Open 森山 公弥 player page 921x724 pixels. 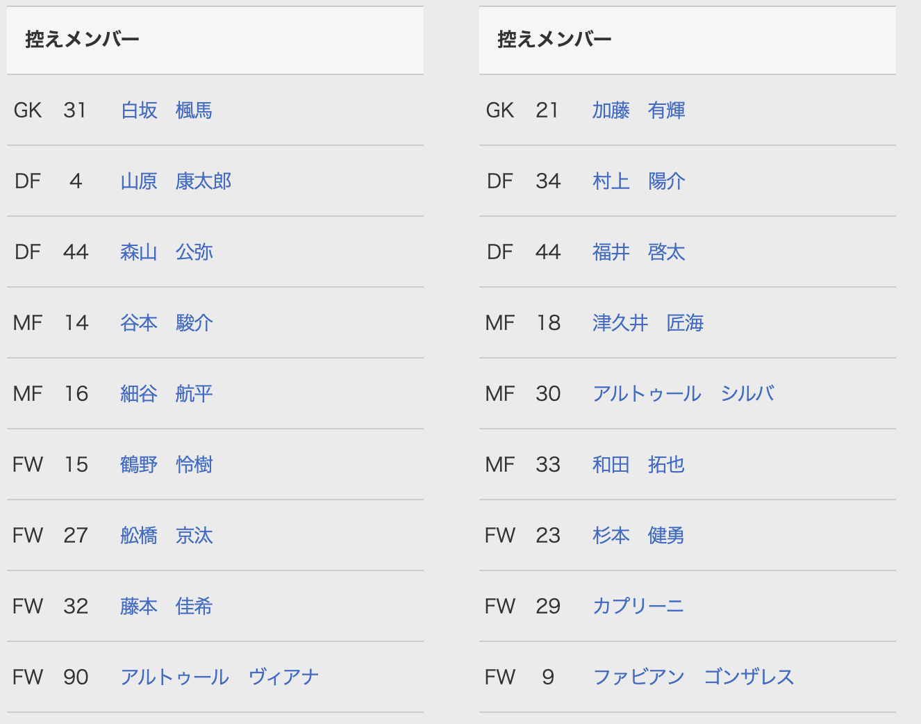pos(166,252)
